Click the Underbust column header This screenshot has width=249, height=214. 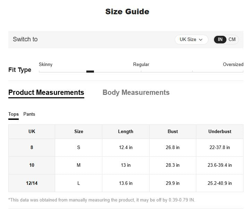[220, 132]
